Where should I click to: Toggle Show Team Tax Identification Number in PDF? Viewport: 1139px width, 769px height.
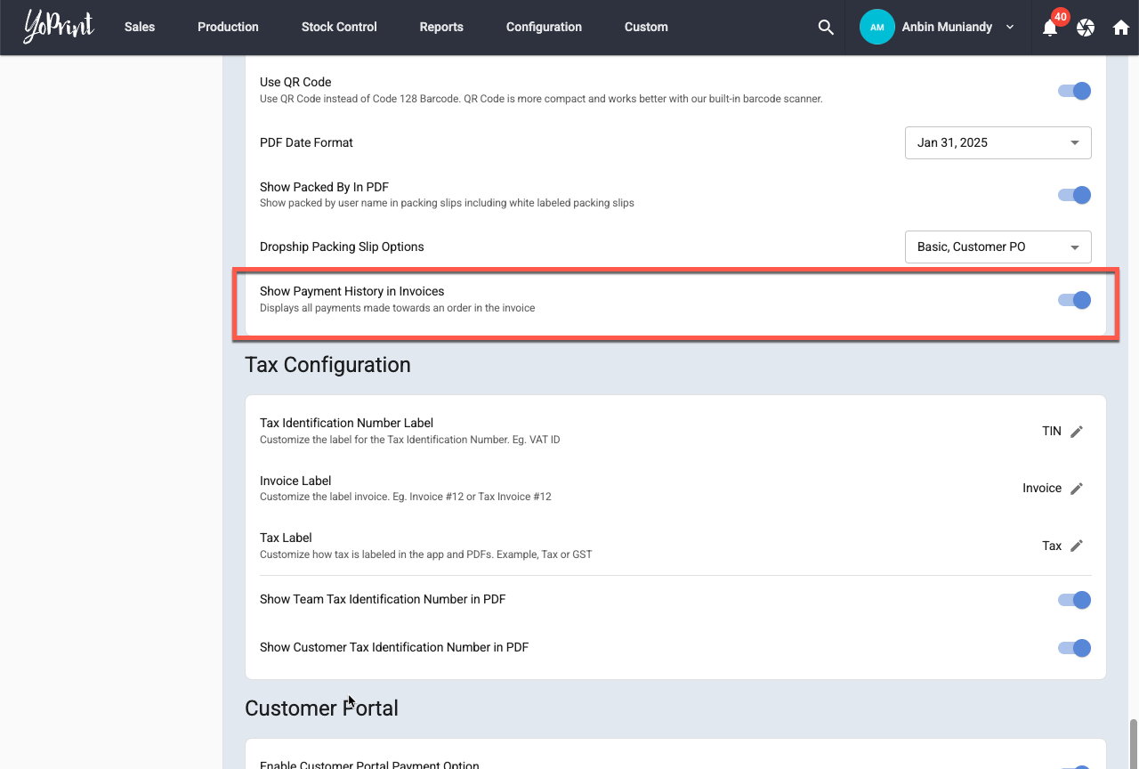click(x=1074, y=600)
